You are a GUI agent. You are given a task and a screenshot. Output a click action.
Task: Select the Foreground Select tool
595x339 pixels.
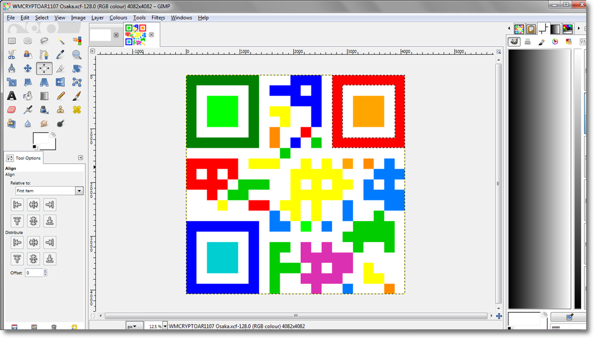(28, 55)
